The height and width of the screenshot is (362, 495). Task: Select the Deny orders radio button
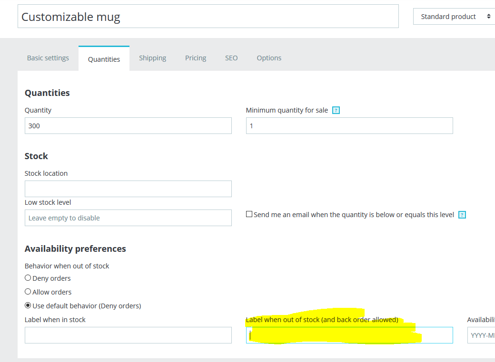28,278
